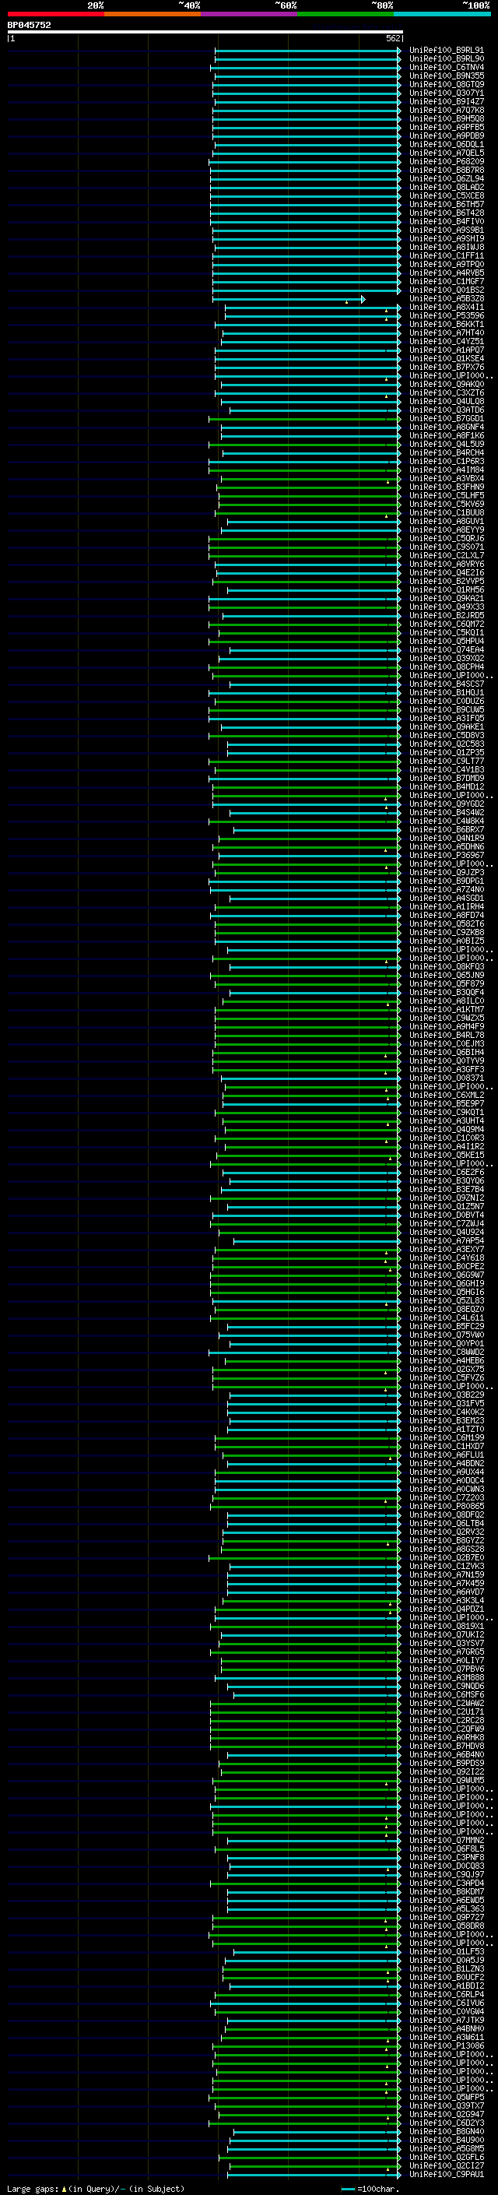
Task: Select hit label UniRef100_C1BUU8
Action: [x=447, y=513]
